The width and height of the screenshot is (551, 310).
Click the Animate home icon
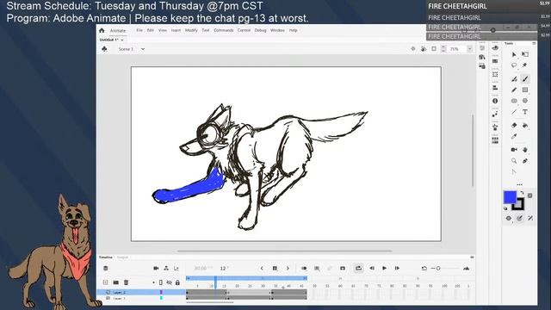point(102,31)
